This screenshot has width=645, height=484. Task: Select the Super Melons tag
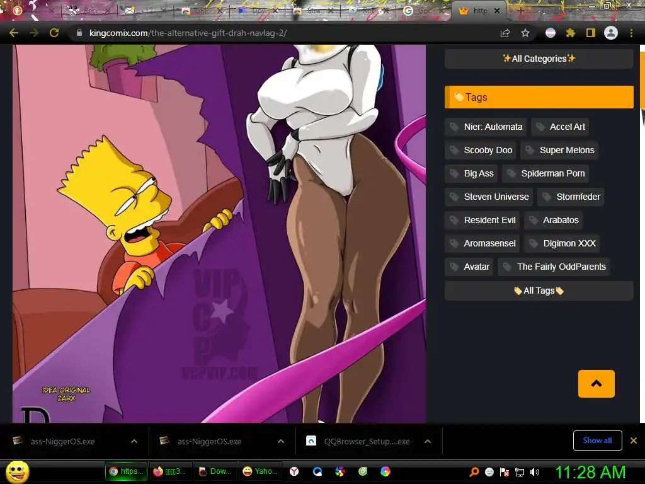[x=559, y=150]
